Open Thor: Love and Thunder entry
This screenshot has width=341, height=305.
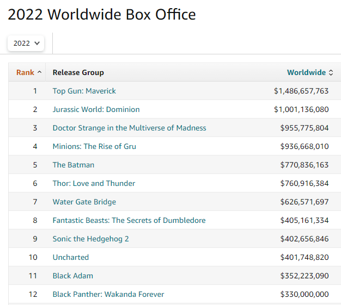coord(94,183)
